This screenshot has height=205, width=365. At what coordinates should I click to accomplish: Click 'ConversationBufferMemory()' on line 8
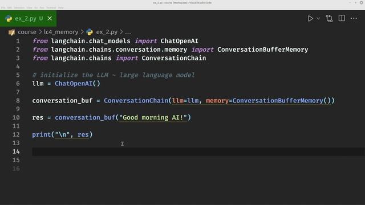click(281, 101)
